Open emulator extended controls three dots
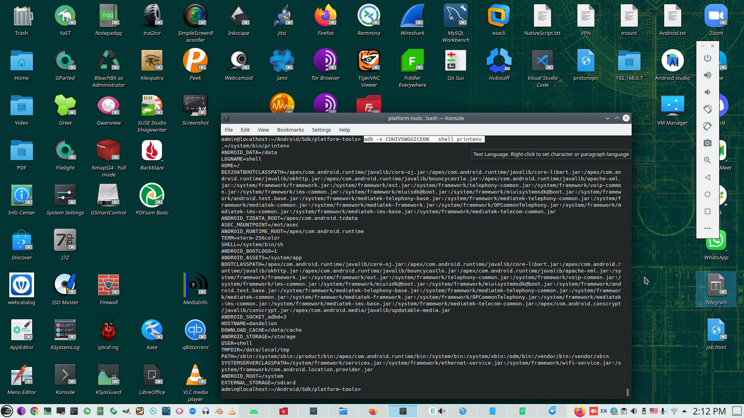744x418 pixels. tap(707, 228)
